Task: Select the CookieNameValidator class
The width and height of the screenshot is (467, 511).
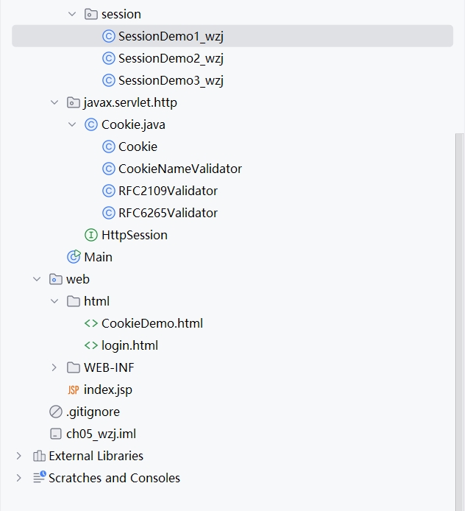Action: (179, 169)
